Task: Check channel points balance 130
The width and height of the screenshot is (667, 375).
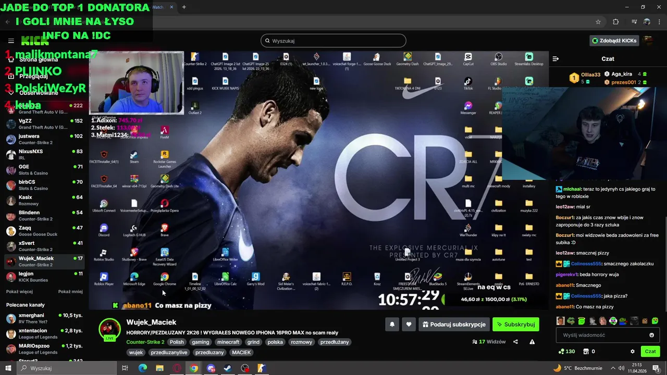Action: pos(566,352)
